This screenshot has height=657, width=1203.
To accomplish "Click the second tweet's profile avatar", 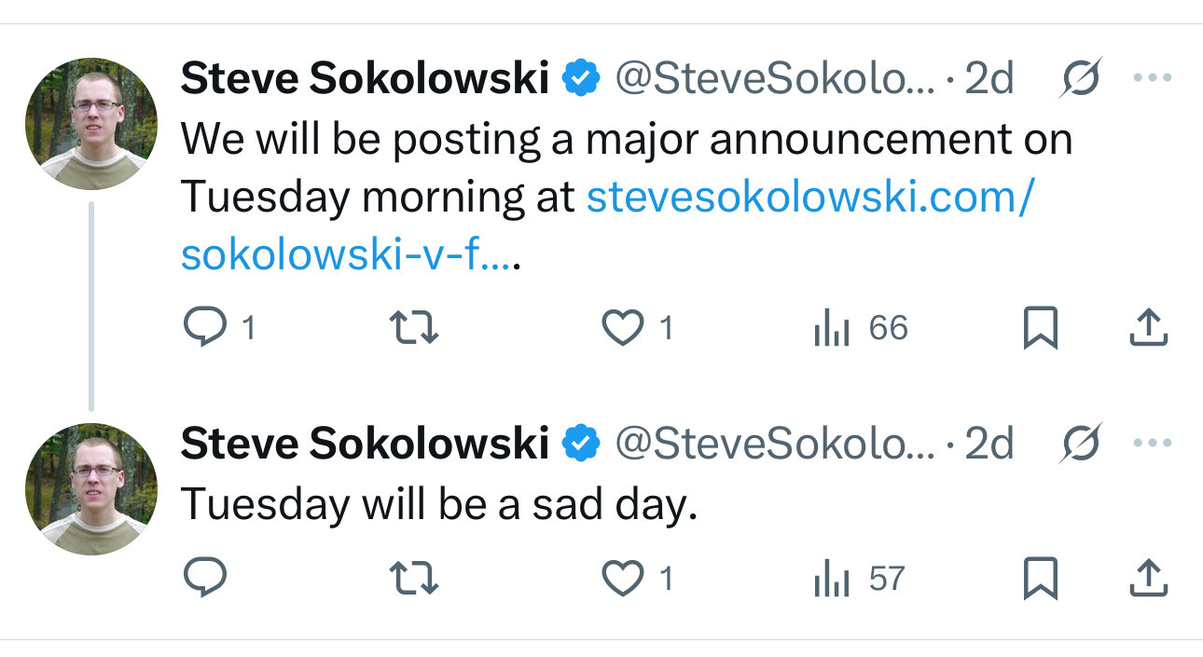I will 91,489.
